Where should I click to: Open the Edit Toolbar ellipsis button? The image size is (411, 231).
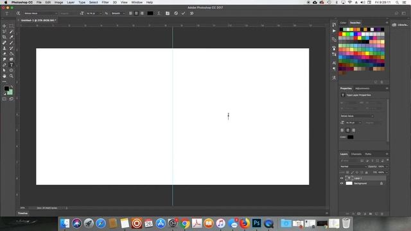4,81
